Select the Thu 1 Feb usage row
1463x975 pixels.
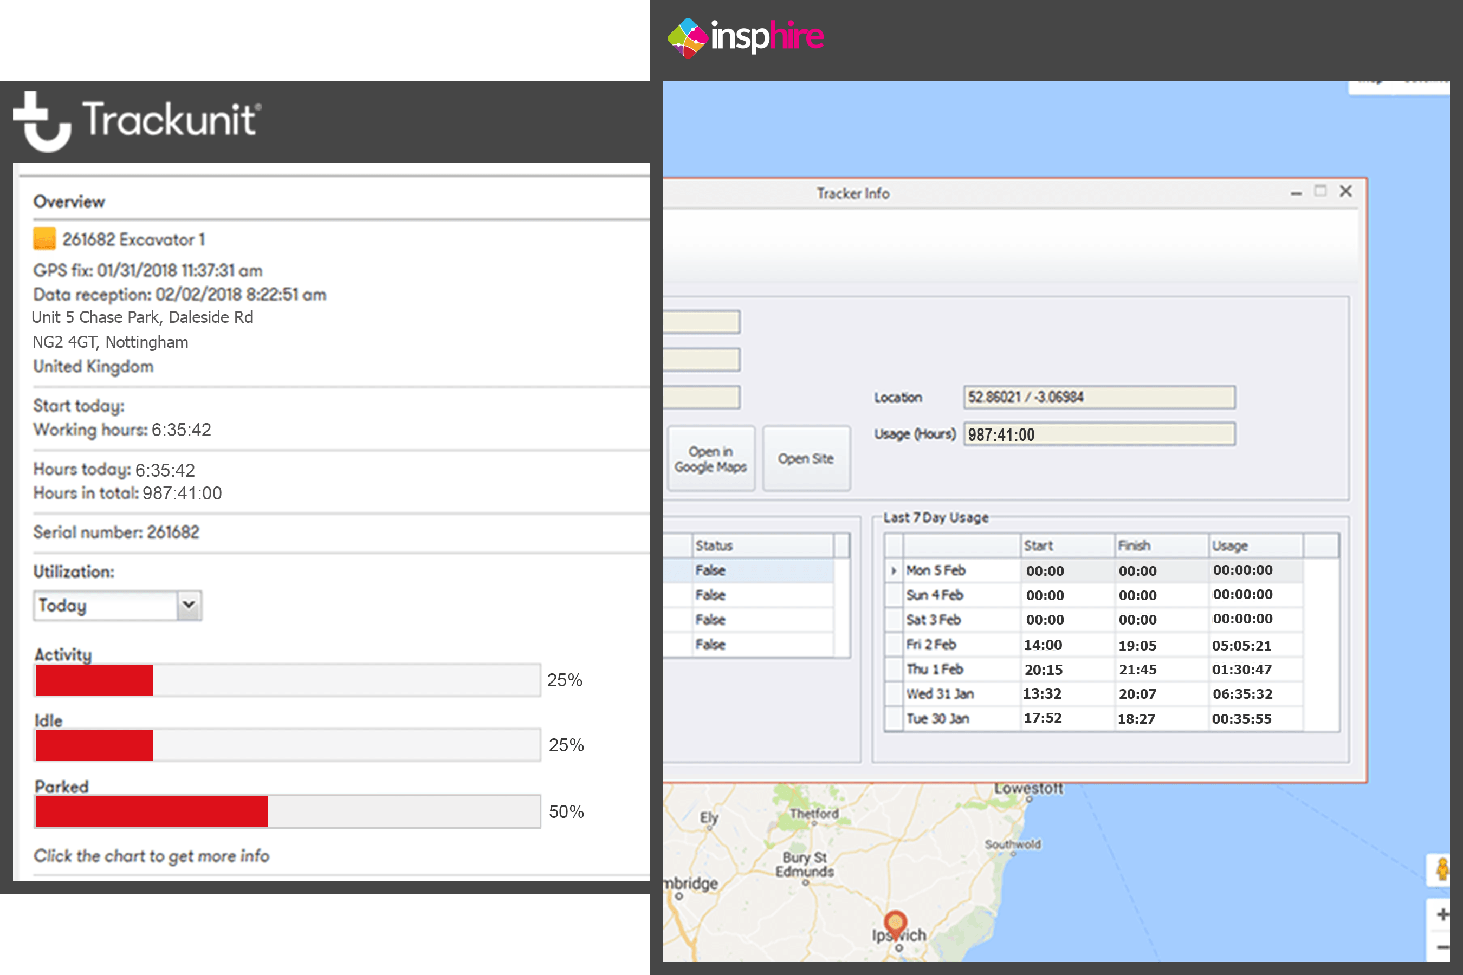[1094, 669]
